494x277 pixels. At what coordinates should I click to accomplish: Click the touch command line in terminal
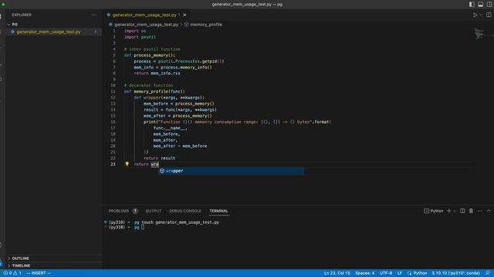click(x=180, y=222)
